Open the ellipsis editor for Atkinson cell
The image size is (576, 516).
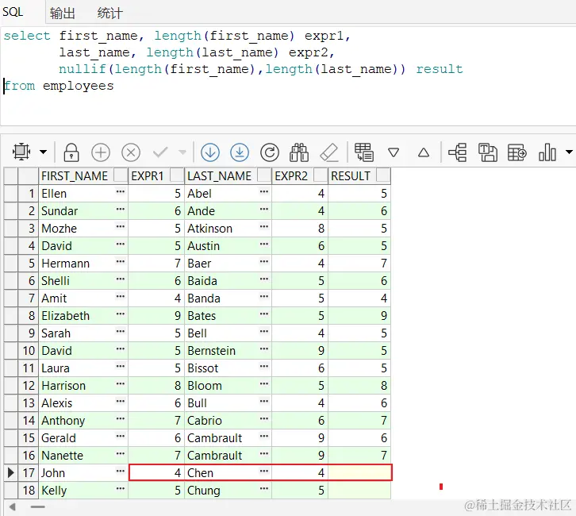point(264,227)
